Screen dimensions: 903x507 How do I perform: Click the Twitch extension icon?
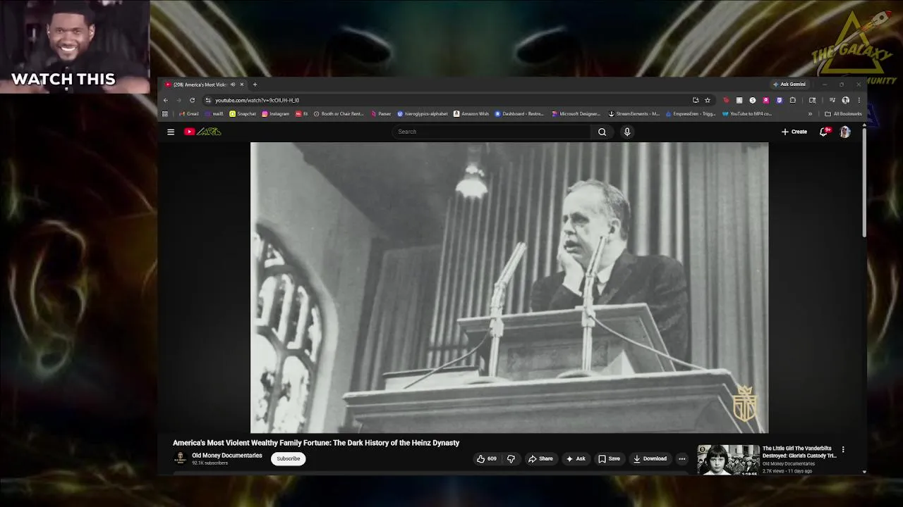click(x=780, y=100)
